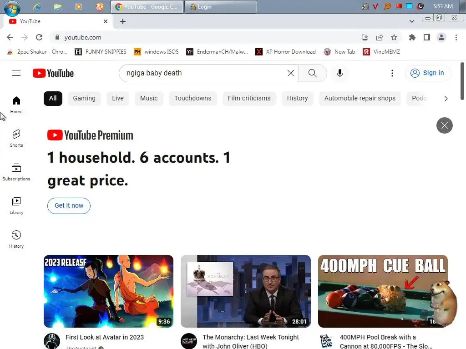Image resolution: width=466 pixels, height=349 pixels.
Task: Open History in sidebar
Action: click(16, 239)
